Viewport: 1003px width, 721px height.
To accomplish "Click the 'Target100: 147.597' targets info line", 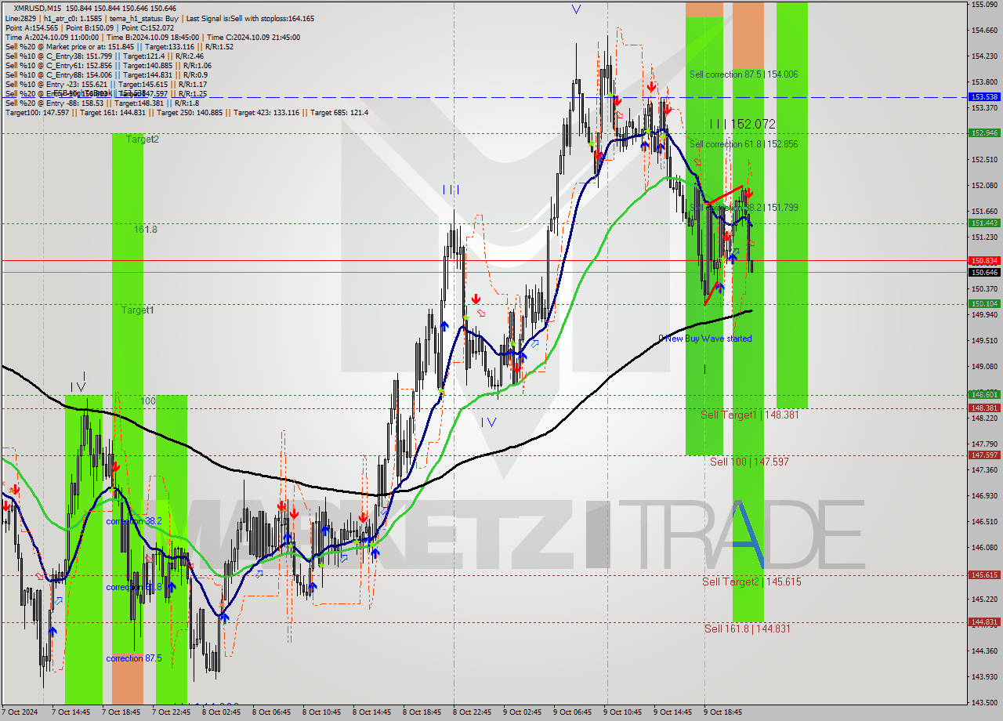I will point(186,113).
